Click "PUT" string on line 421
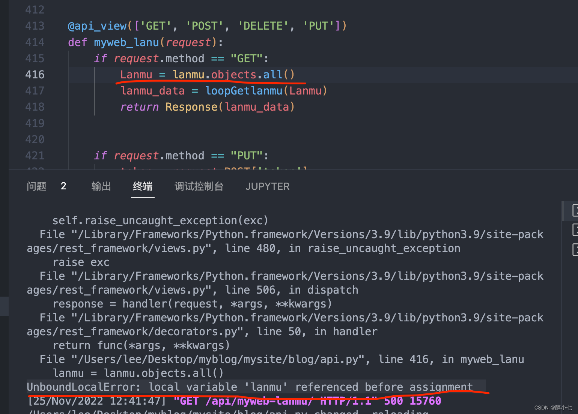Screen dimensions: 578x414 coord(247,156)
